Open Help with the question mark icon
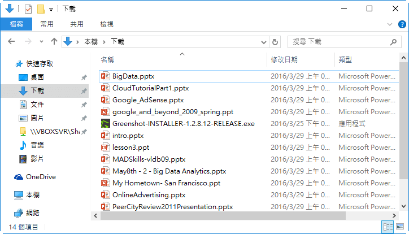Screen dimensions: 409x234 point(402,24)
